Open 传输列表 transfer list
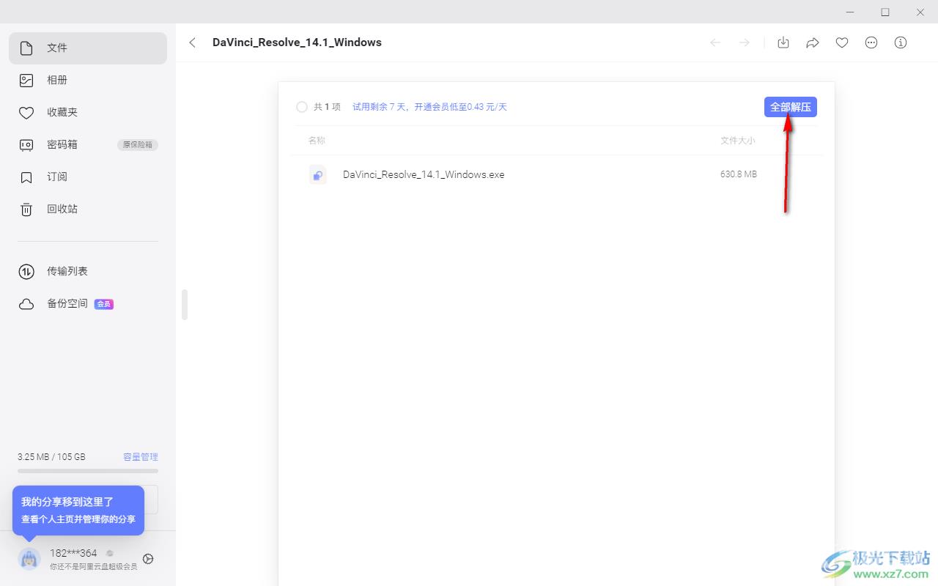The image size is (938, 586). click(x=88, y=272)
